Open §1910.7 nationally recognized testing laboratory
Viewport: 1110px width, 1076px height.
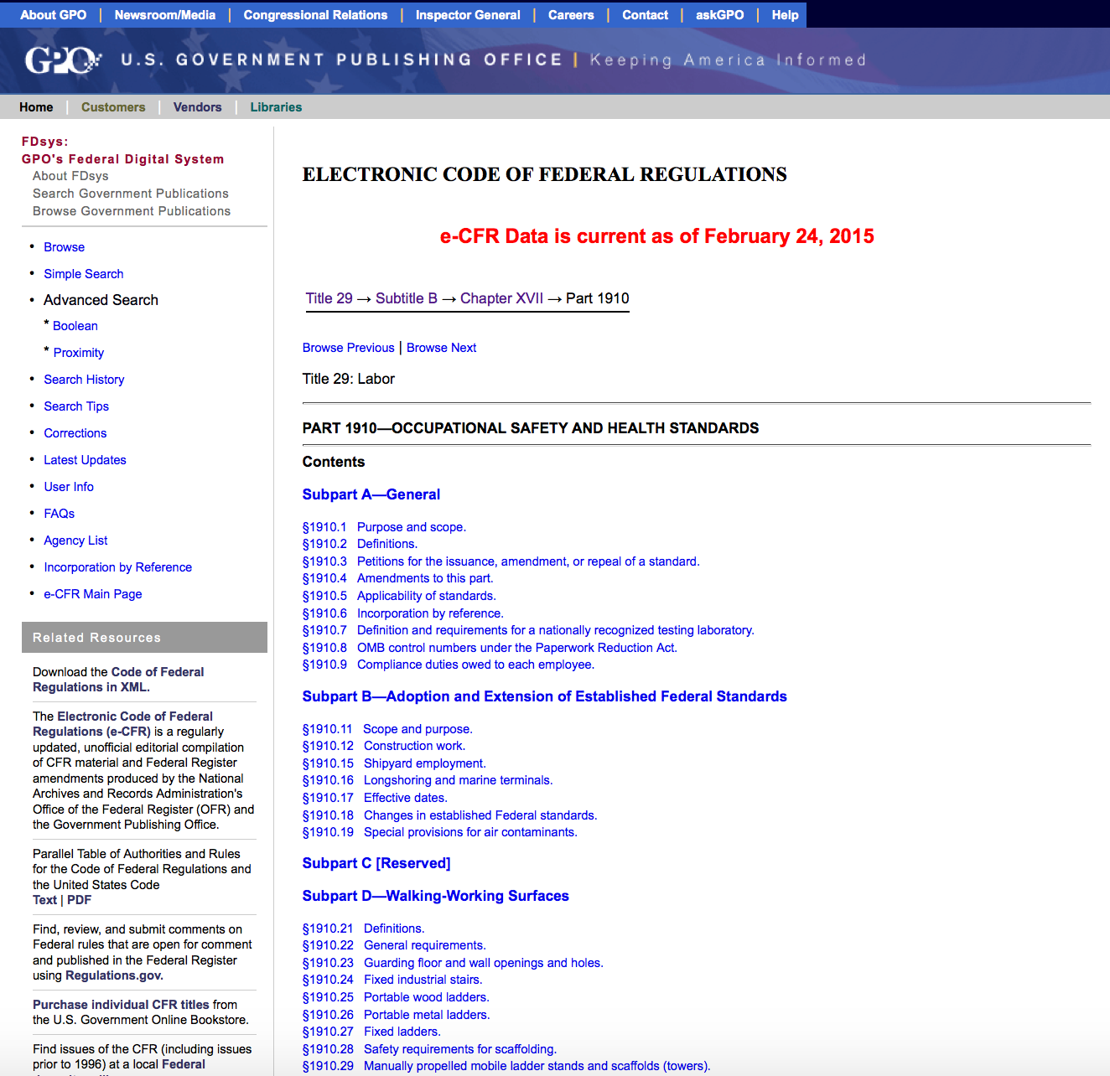528,630
